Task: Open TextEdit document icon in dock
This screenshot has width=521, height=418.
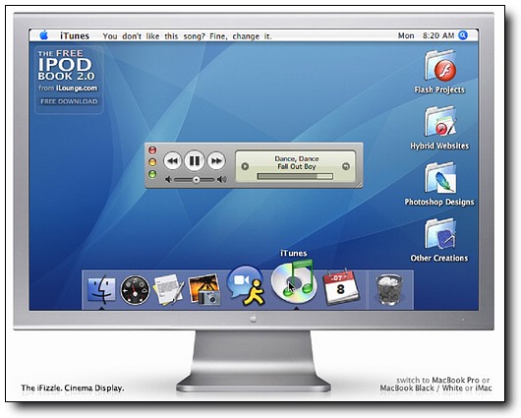Action: (x=169, y=289)
